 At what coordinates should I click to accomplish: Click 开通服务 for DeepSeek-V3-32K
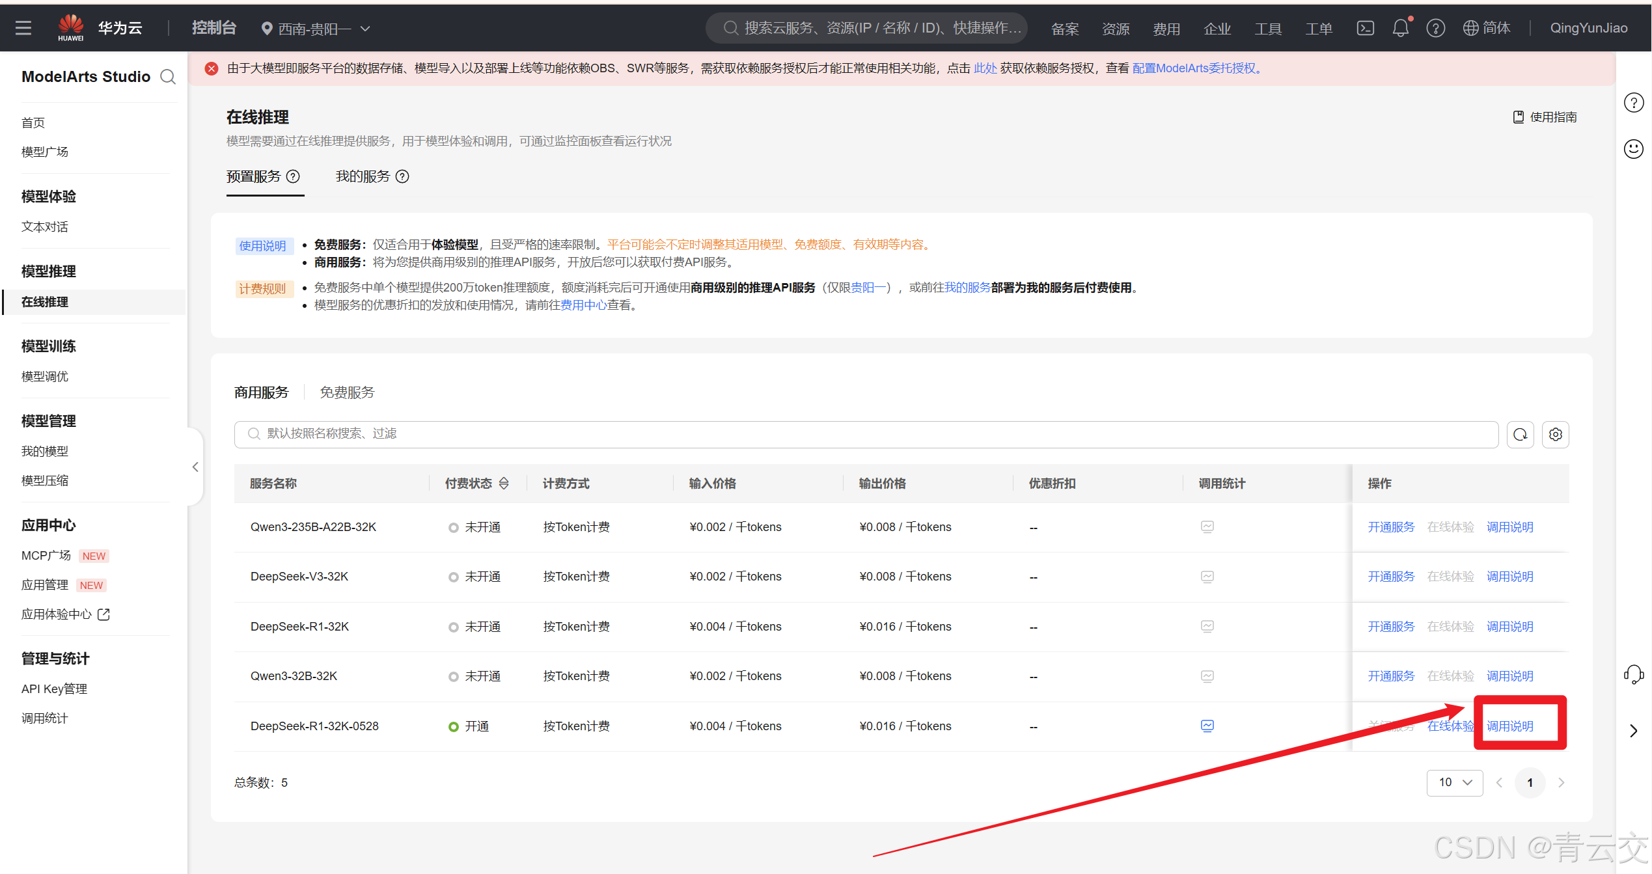[1391, 577]
